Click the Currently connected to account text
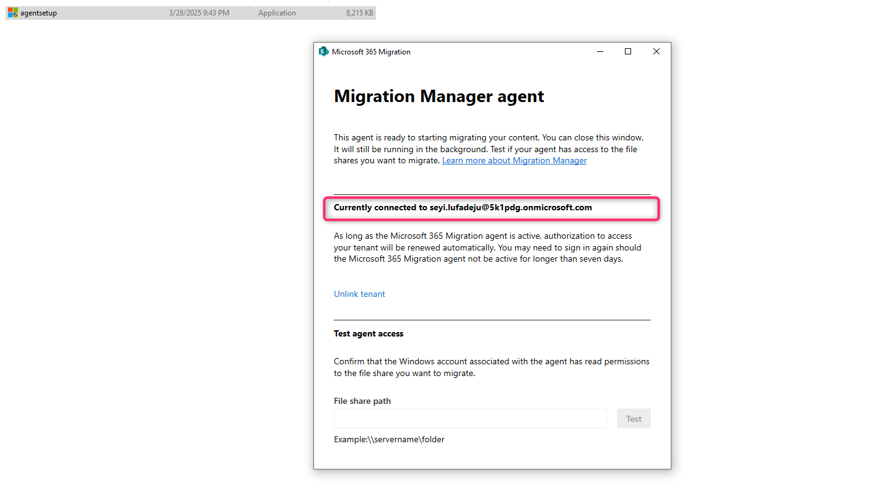890x488 pixels. (x=463, y=207)
